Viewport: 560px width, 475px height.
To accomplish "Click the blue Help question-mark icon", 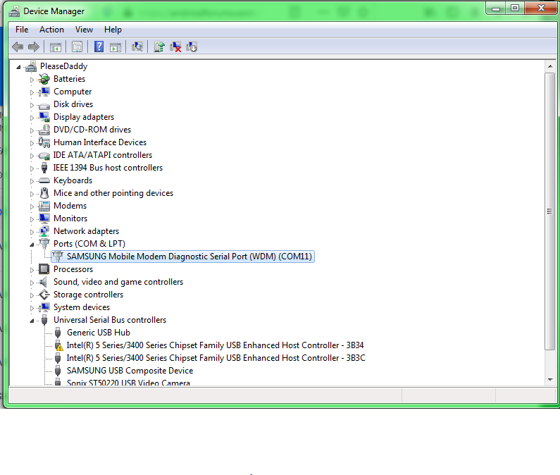I will click(99, 47).
